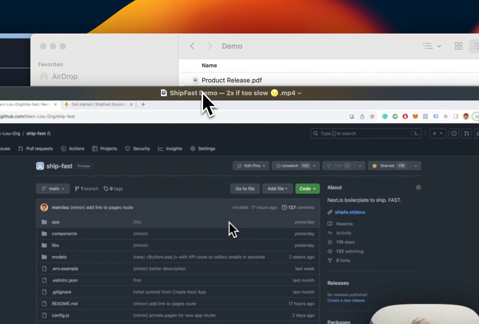Screen dimensions: 479x324
Task: Open the app folder
Action: point(56,222)
